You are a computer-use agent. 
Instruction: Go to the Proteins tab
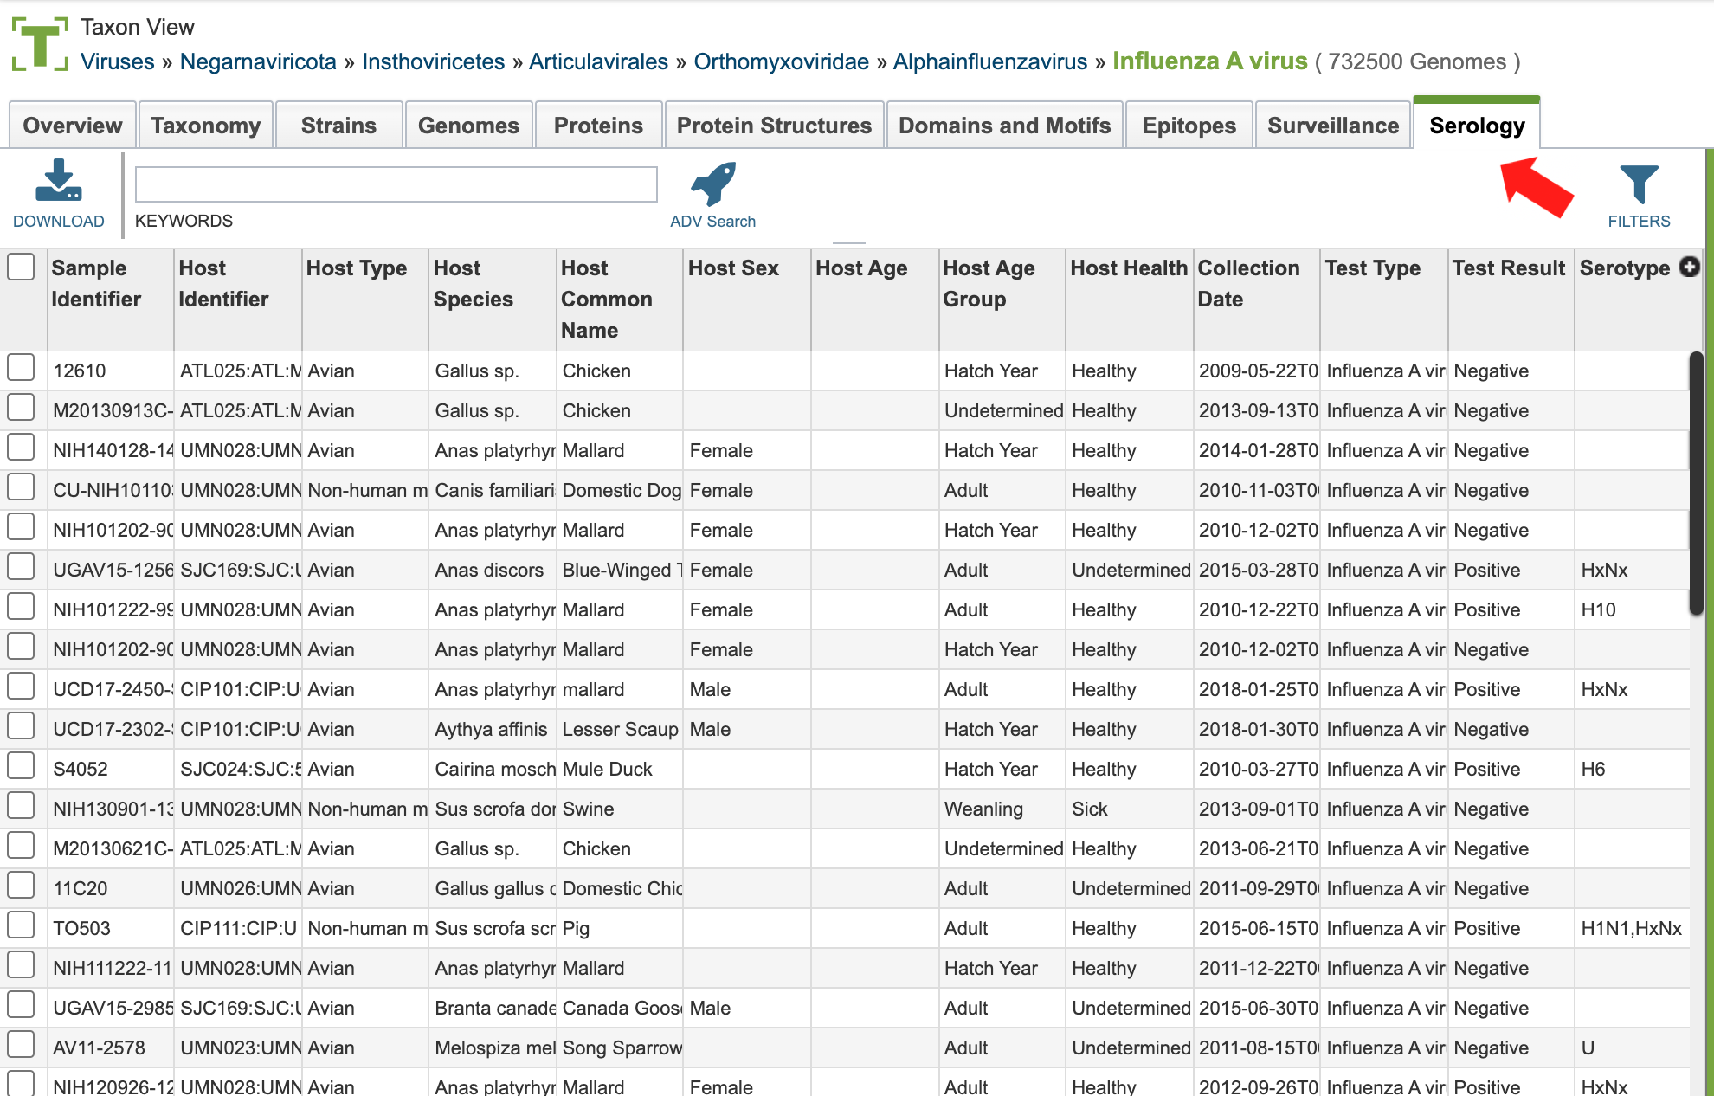tap(598, 126)
